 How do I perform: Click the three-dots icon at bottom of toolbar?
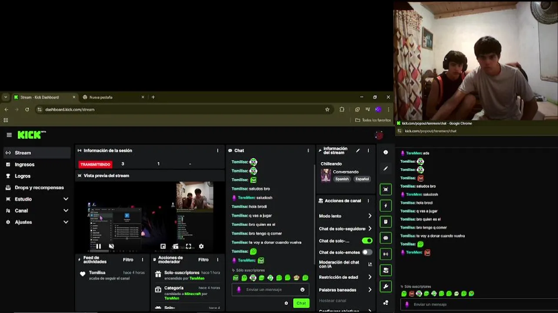click(x=385, y=303)
